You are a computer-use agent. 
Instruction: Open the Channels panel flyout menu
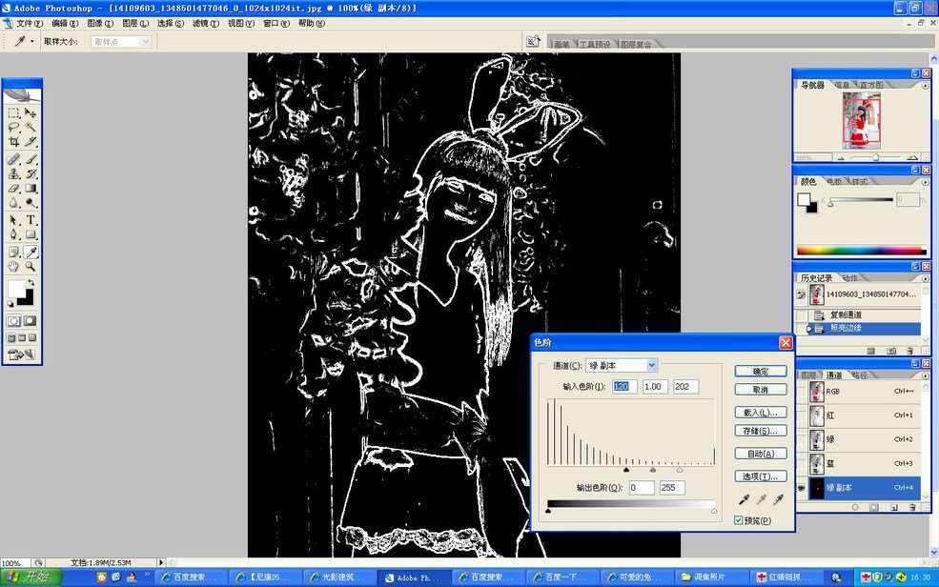pos(926,375)
